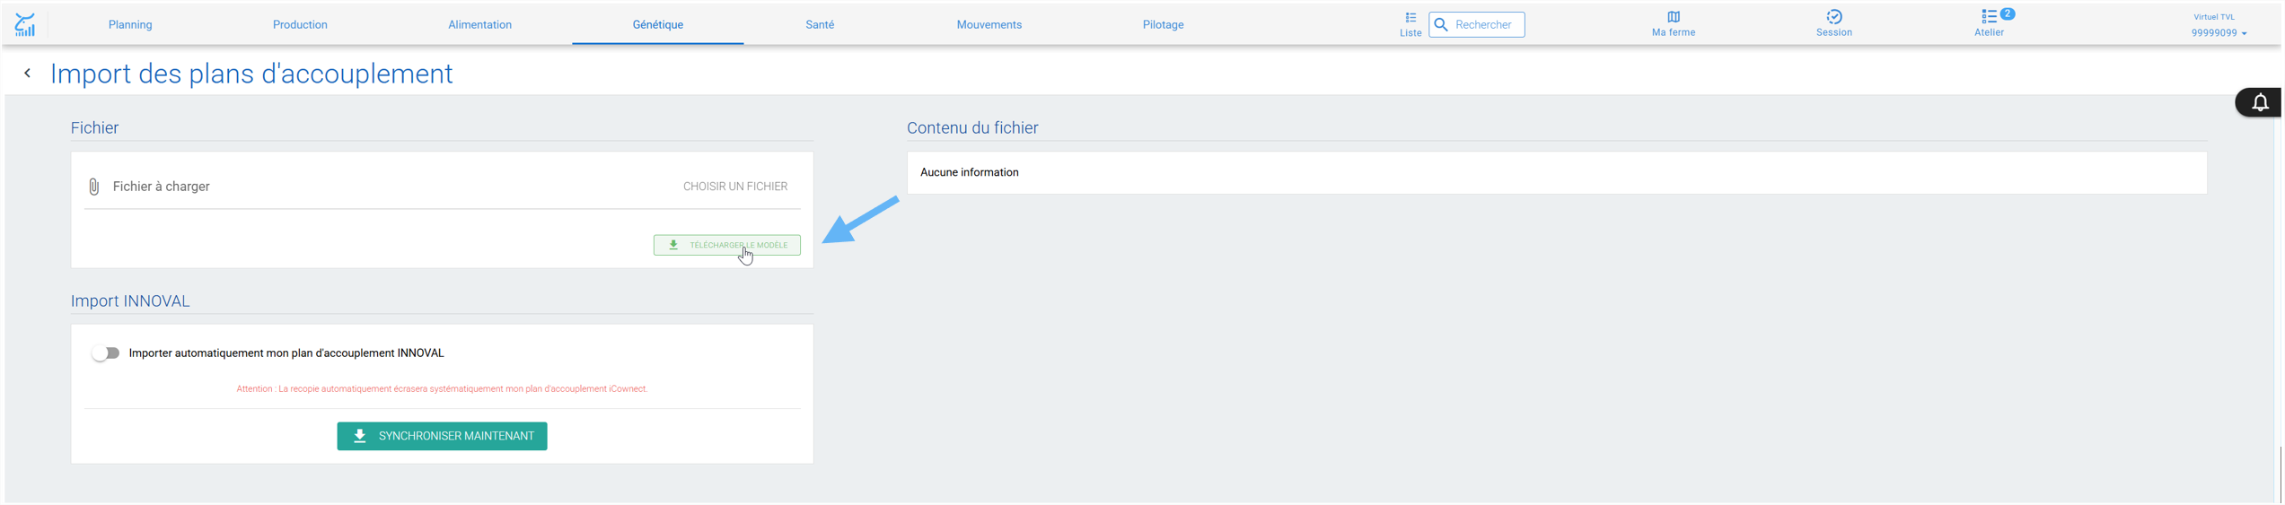Click the Atelier notification badge showing 2

point(2008,13)
